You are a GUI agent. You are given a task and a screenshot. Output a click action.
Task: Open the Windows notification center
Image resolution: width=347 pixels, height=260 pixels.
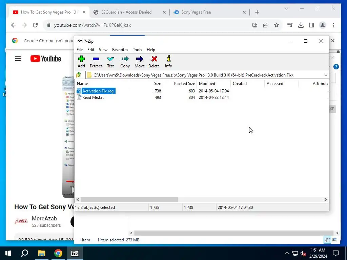(336, 253)
